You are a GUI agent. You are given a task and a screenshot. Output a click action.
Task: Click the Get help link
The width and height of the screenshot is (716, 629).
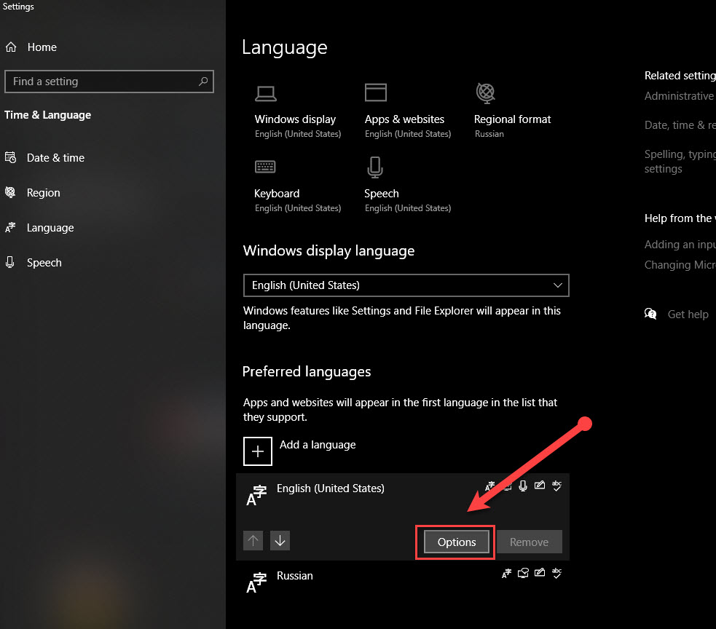point(688,314)
